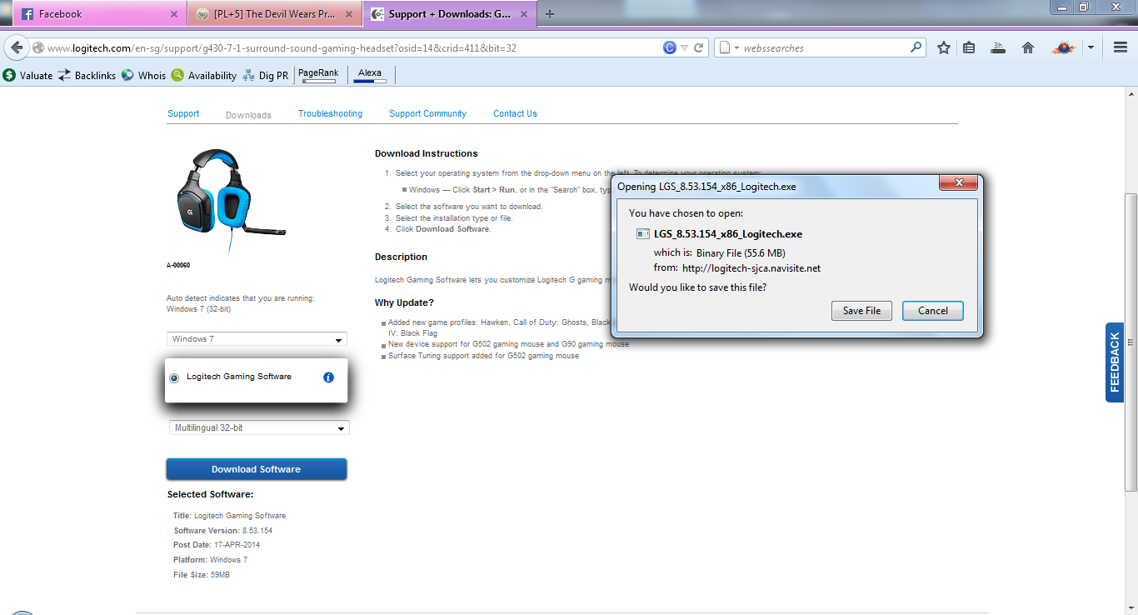The image size is (1138, 615).
Task: Click the Valuate dollar toolbar item
Action: point(27,75)
